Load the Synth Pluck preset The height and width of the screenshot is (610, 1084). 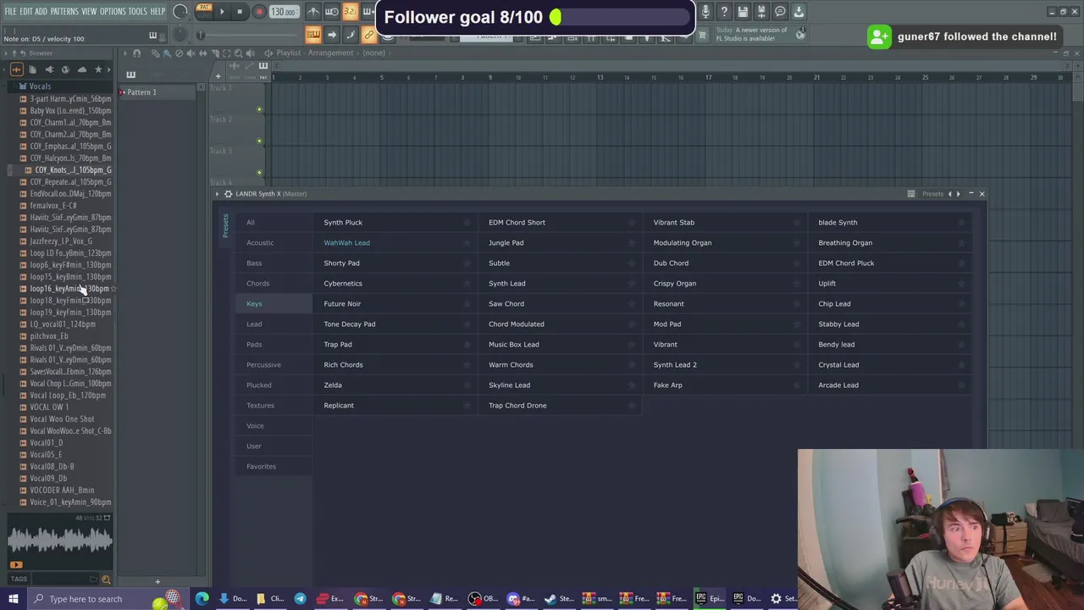point(343,222)
